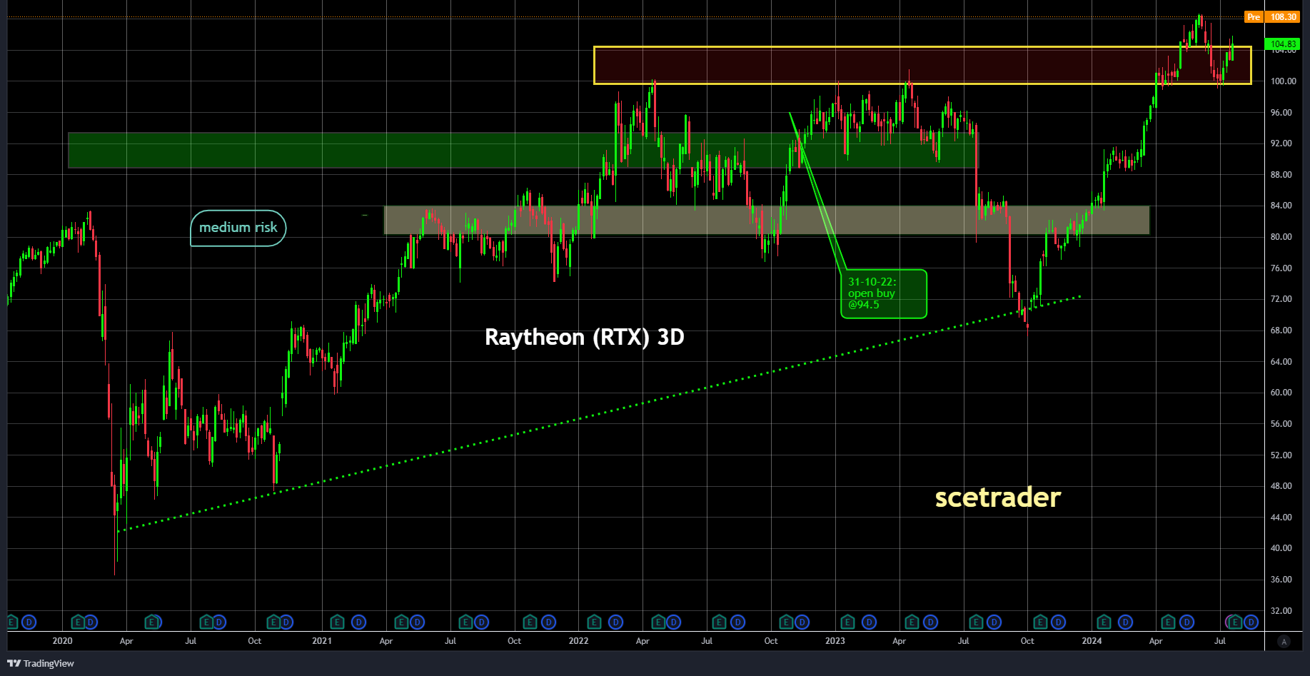
Task: Click the 2023 label on the time axis
Action: (x=835, y=641)
